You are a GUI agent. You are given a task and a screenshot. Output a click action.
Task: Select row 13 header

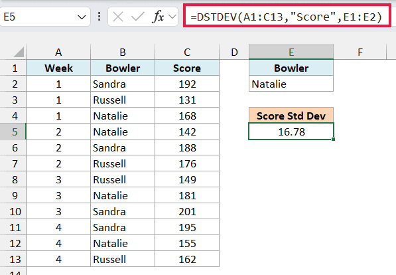13,259
